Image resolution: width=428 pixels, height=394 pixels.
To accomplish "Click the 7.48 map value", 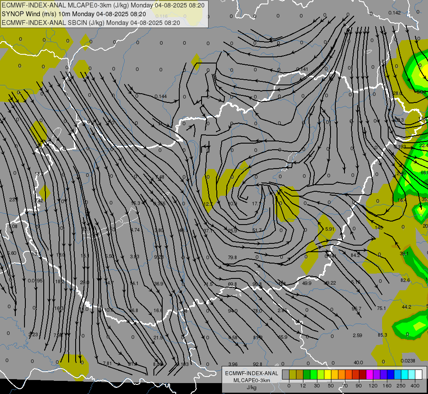I will [x=160, y=177].
